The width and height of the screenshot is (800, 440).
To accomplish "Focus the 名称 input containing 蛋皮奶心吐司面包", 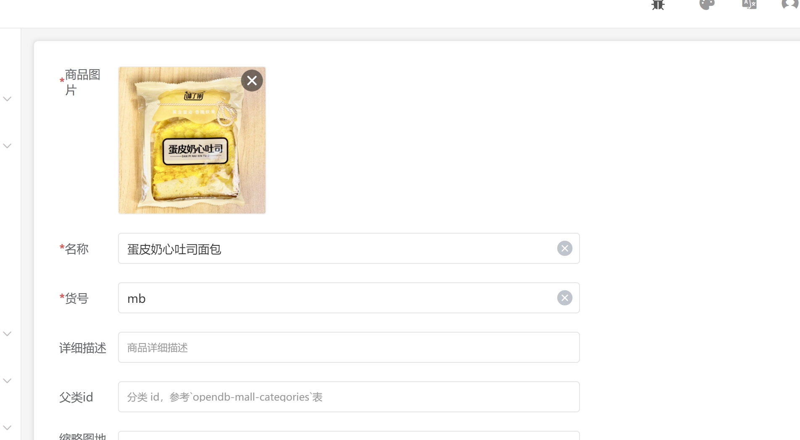I will coord(349,248).
